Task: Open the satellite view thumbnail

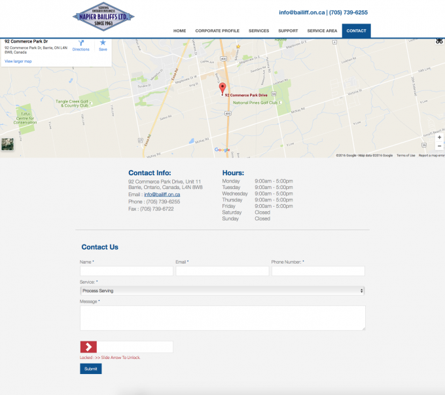Action: tap(7, 145)
